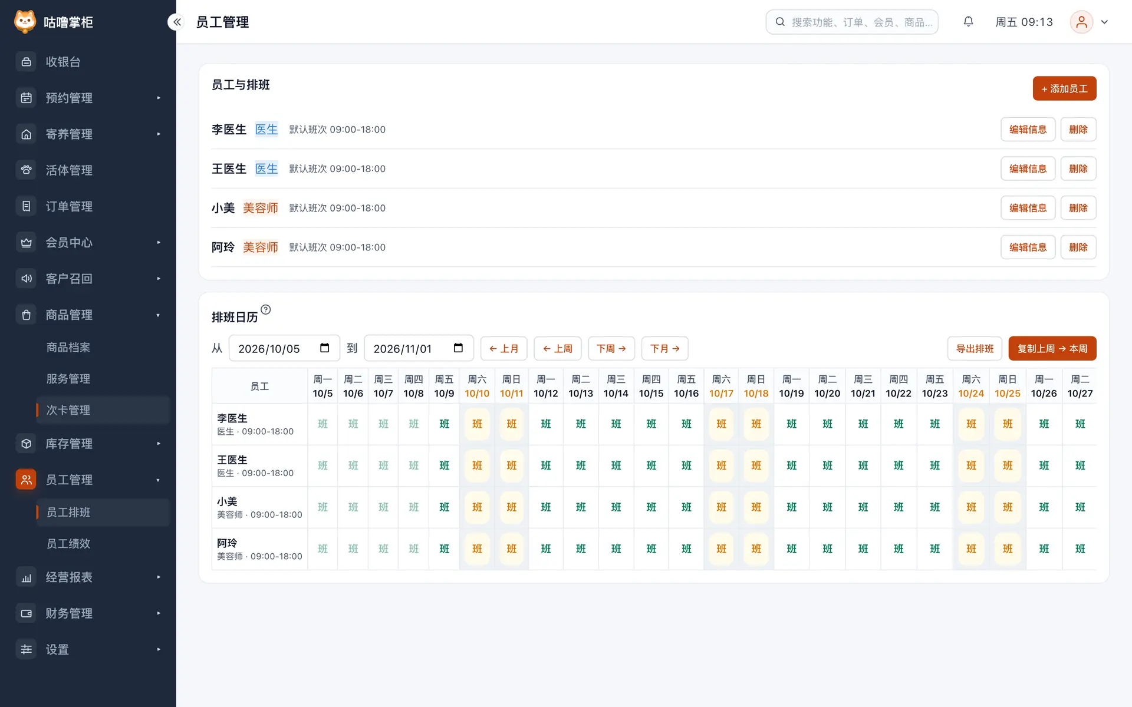Open the account dropdown chevron

point(1104,22)
